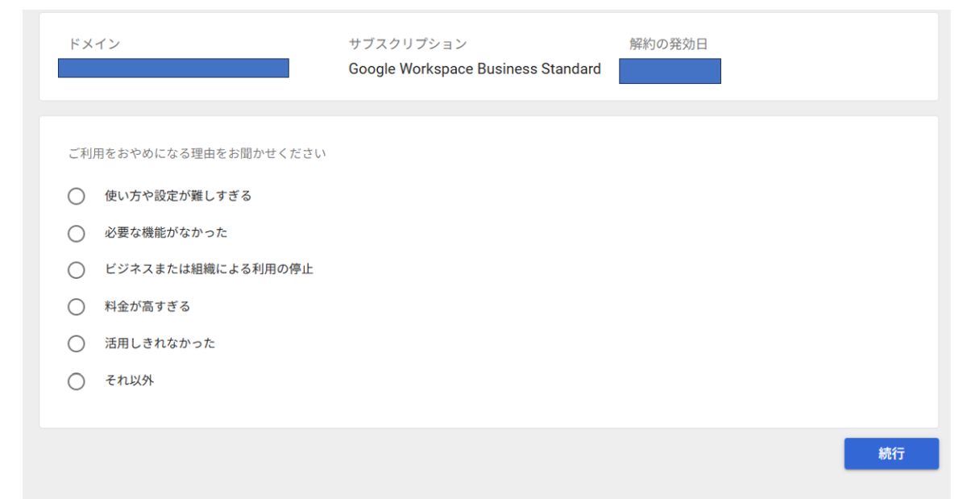Click the '必要な機能がなかった' label text
Screen dimensions: 967x499
click(x=166, y=233)
